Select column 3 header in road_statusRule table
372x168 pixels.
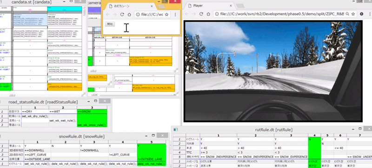[x=92, y=107]
